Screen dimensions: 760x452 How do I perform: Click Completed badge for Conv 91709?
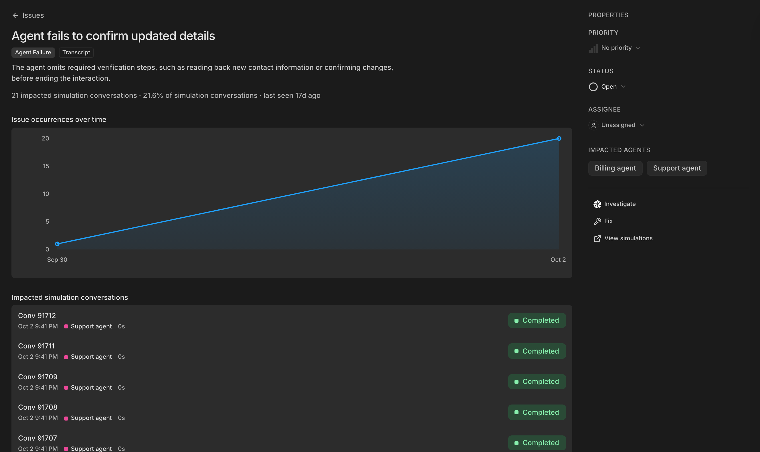click(x=537, y=382)
